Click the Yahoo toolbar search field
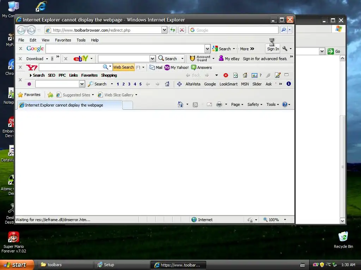 pos(71,67)
